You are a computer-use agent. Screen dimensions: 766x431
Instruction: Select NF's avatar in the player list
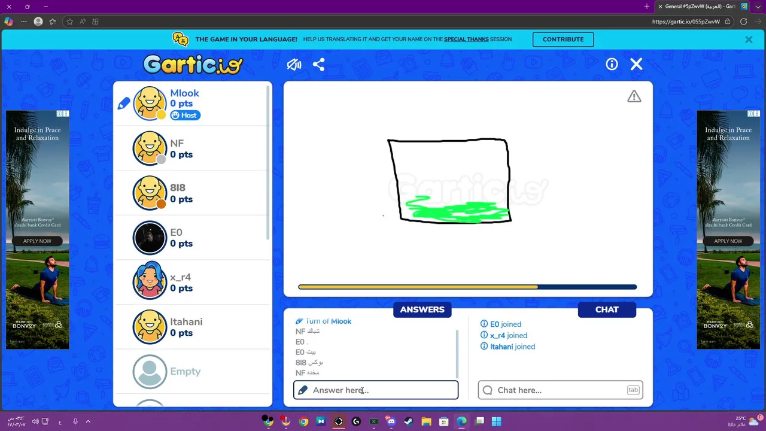tap(150, 148)
